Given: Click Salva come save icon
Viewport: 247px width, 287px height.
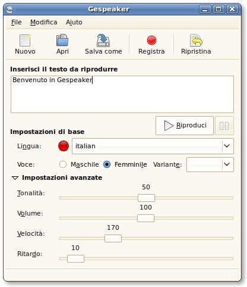Looking at the screenshot, I should (103, 40).
